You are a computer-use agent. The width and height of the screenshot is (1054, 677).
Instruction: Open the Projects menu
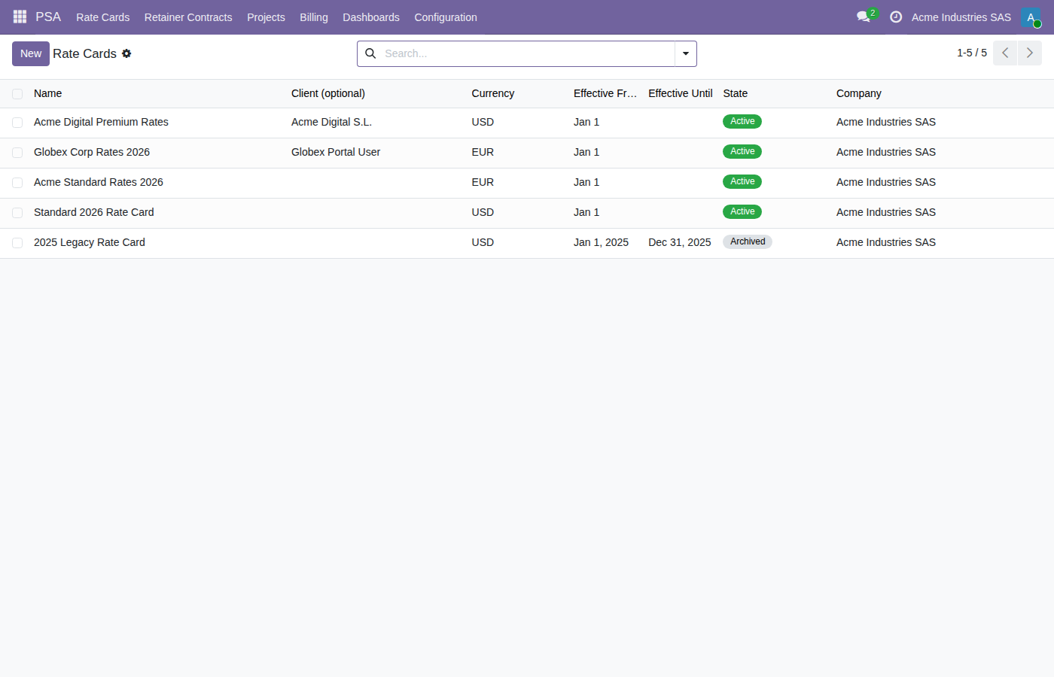coord(266,17)
